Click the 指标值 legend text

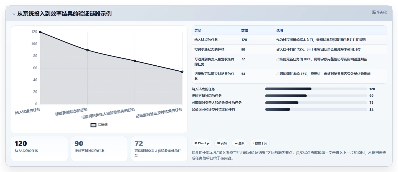coord(103,125)
